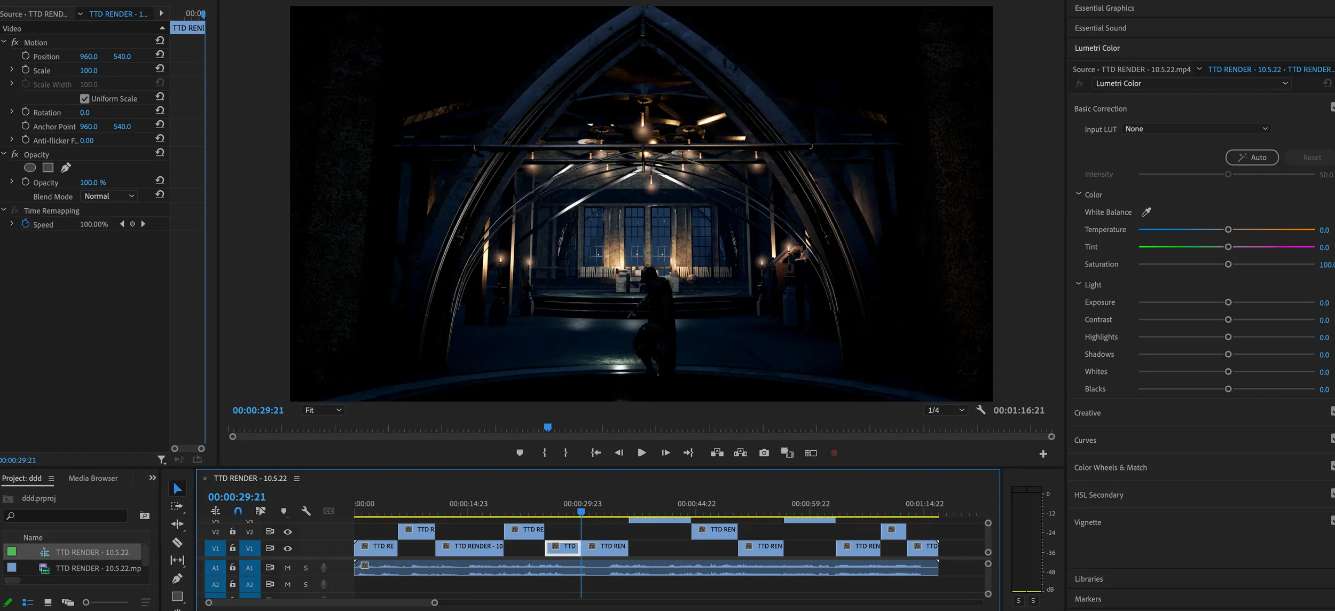1335x611 pixels.
Task: Open the Blend Mode dropdown
Action: point(109,196)
